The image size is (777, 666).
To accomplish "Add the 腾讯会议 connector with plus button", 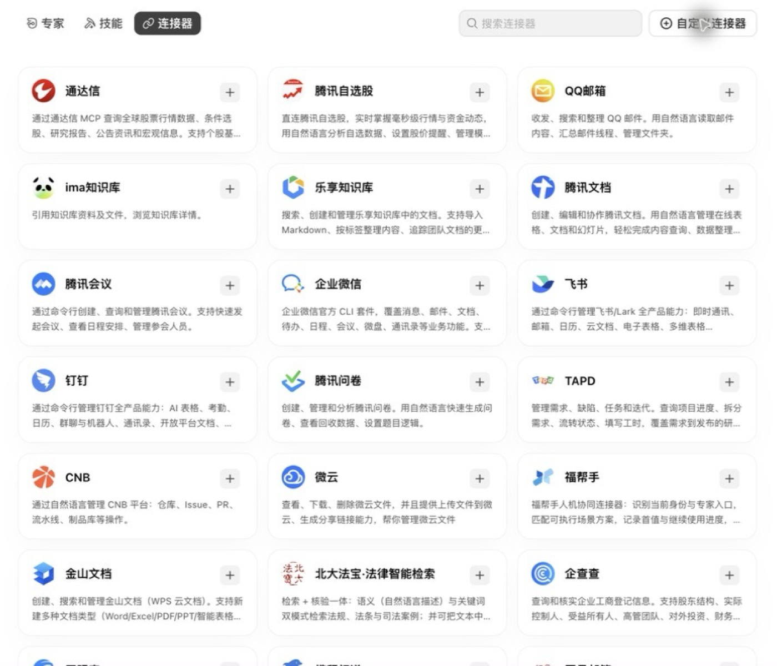I will [230, 286].
